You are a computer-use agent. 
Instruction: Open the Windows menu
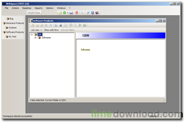point(61,8)
